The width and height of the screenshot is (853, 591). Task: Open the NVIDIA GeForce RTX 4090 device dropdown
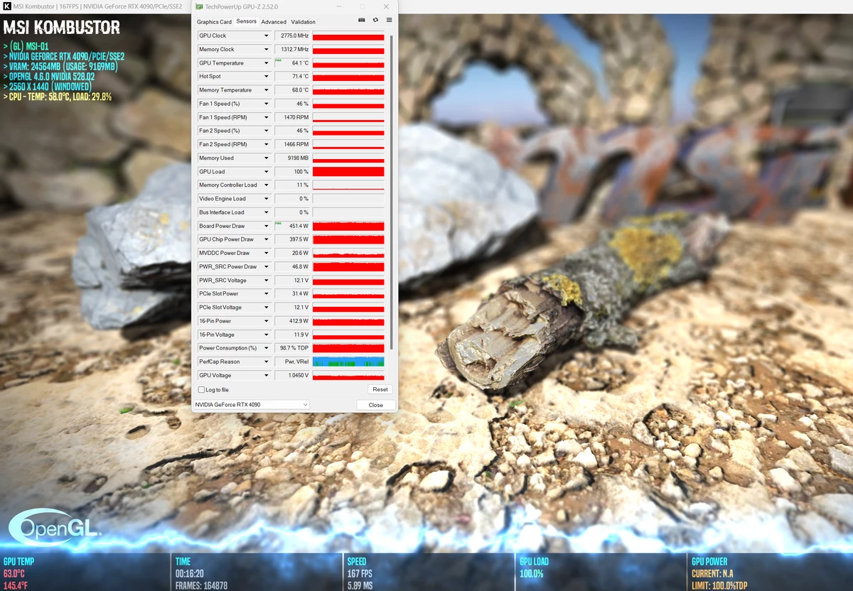click(252, 405)
